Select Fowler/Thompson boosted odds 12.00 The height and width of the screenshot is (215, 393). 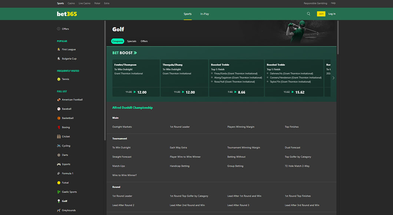pos(136,92)
